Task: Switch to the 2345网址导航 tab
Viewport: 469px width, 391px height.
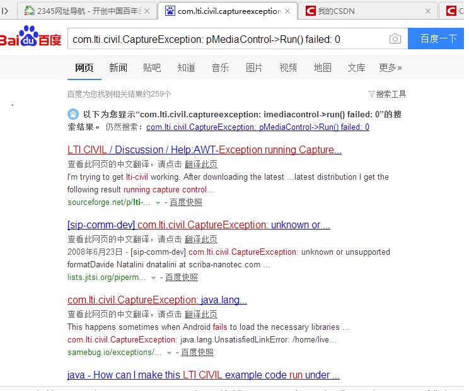Action: pyautogui.click(x=87, y=11)
